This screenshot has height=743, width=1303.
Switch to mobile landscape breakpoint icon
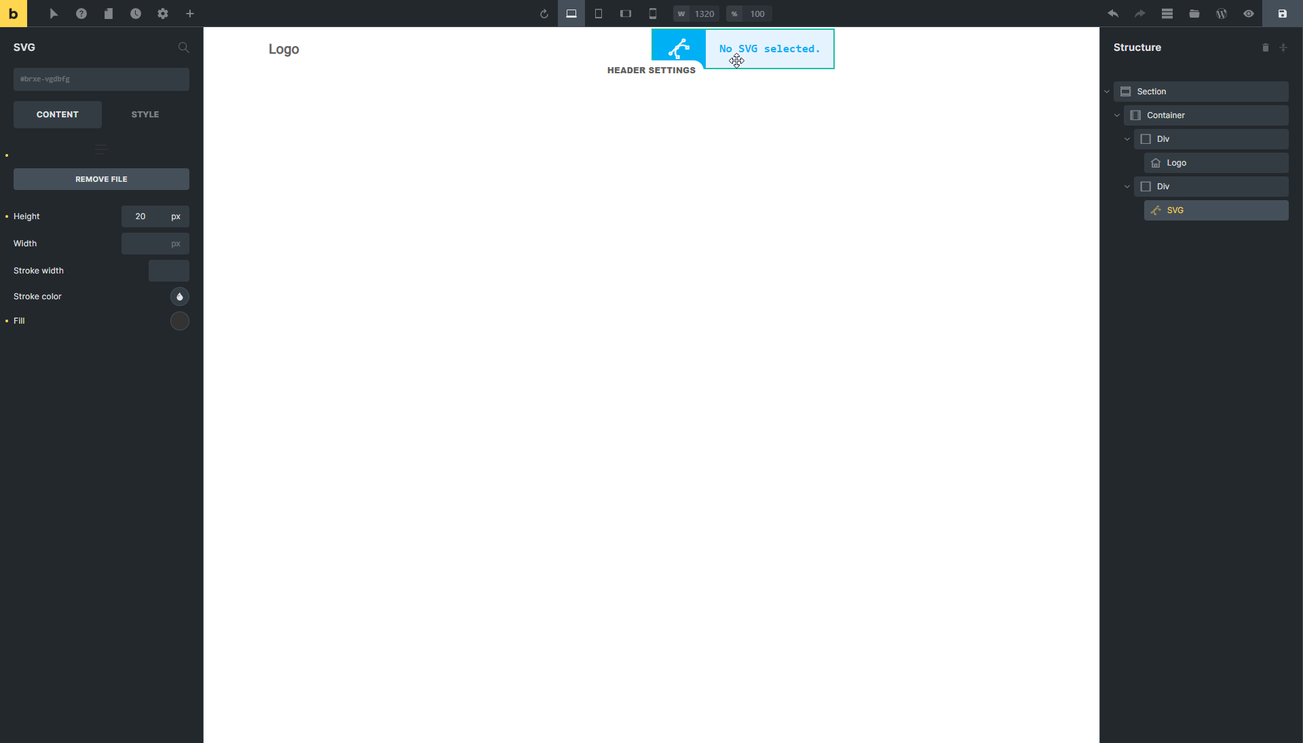click(626, 14)
